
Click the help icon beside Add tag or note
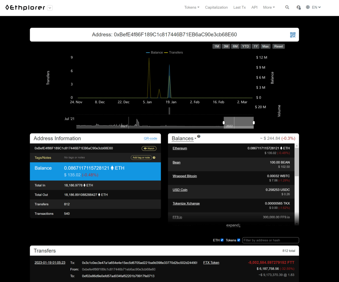point(154,158)
